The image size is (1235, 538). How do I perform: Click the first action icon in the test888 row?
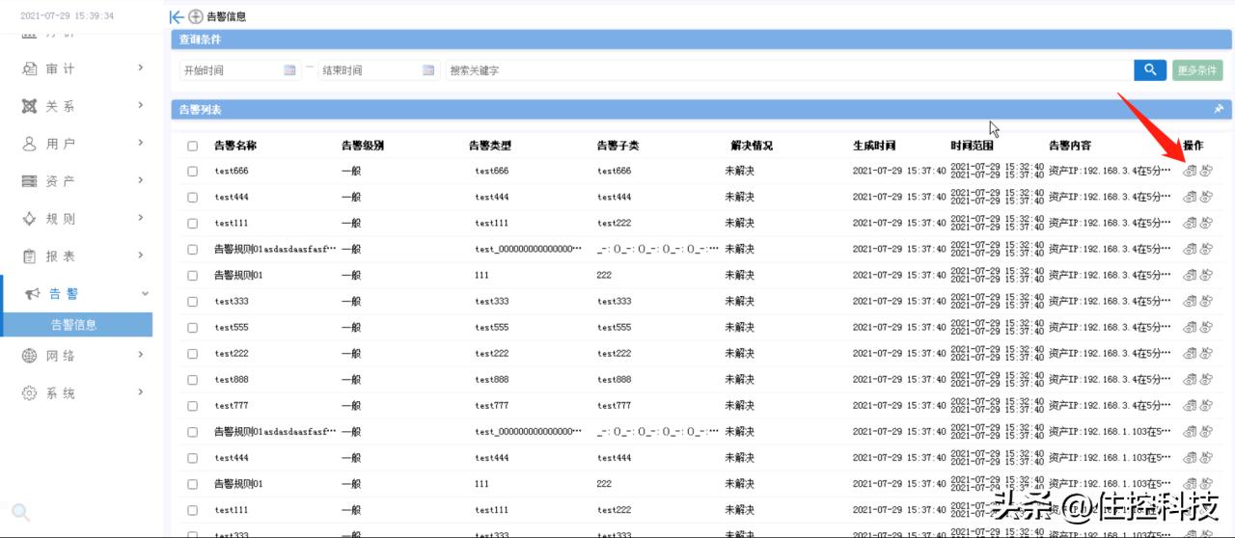(1190, 379)
